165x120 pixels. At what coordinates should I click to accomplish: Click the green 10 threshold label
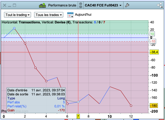click(152, 34)
